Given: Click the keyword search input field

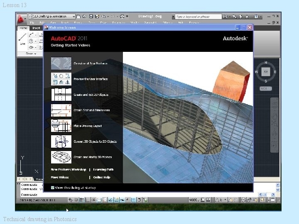Looking at the screenshot, I should tap(199, 17).
